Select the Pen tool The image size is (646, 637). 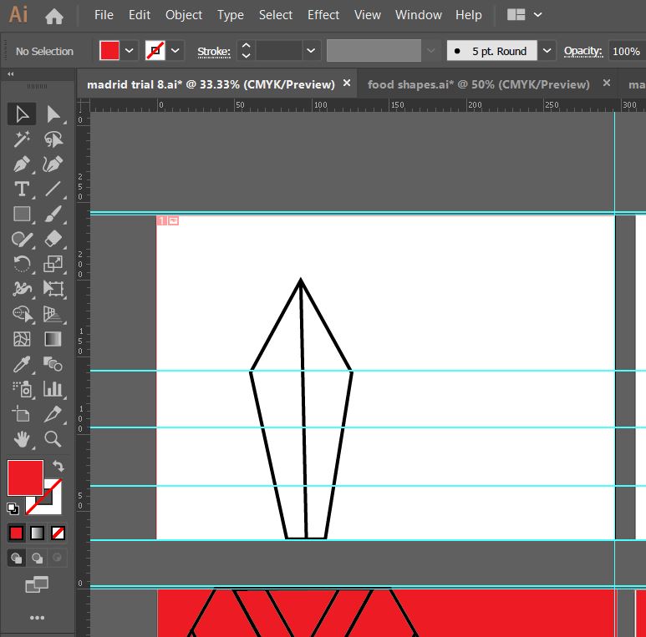(22, 164)
